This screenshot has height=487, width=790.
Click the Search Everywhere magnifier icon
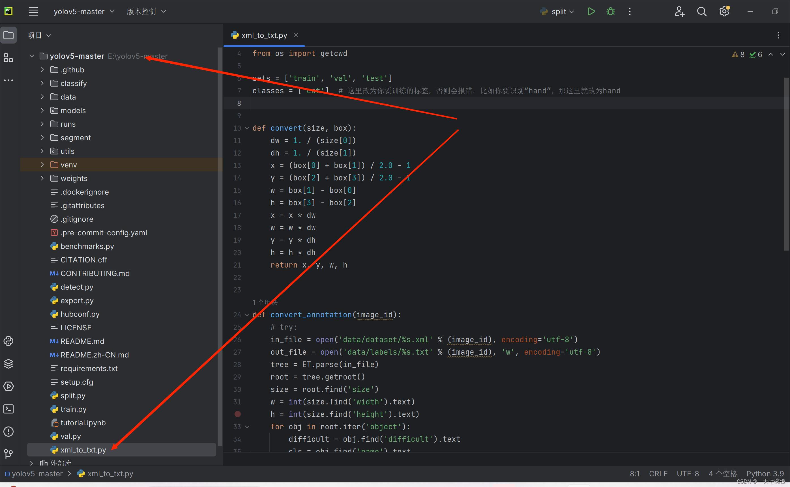701,12
